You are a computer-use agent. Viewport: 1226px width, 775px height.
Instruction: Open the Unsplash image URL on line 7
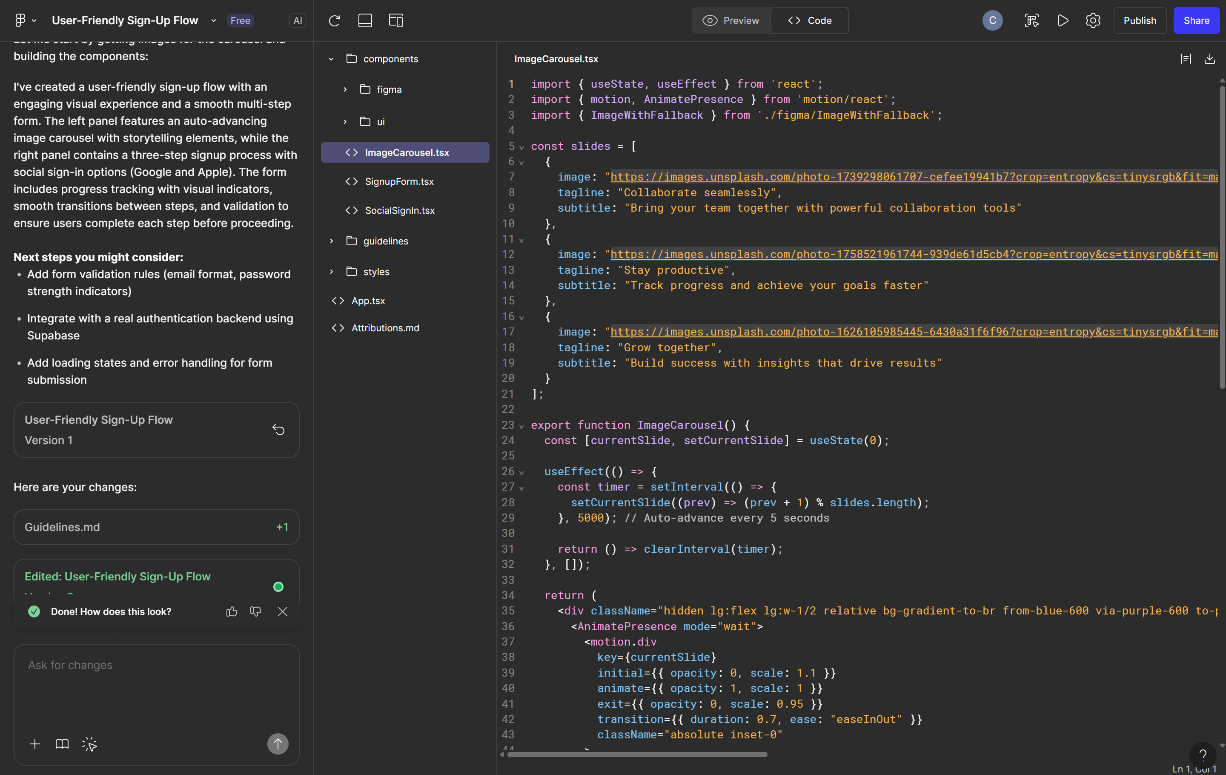[x=914, y=177]
